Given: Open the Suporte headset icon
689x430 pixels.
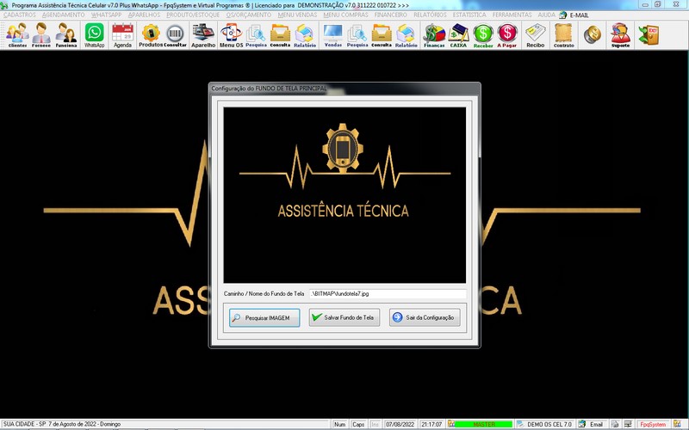Looking at the screenshot, I should [x=620, y=35].
